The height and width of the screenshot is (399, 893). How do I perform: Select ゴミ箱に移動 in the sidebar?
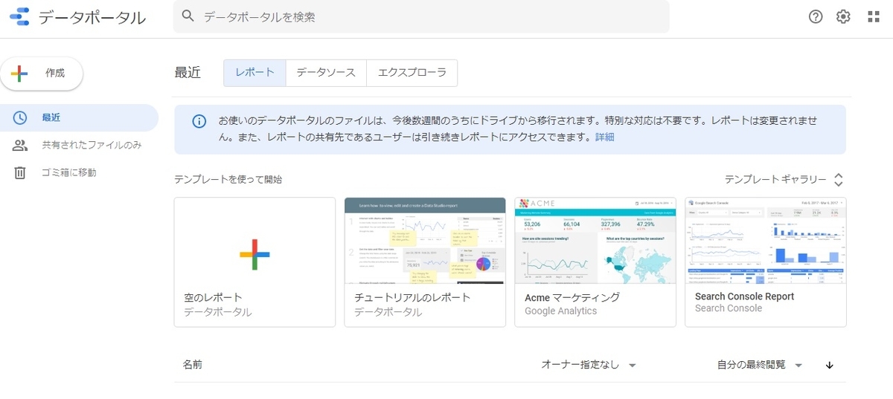(79, 172)
